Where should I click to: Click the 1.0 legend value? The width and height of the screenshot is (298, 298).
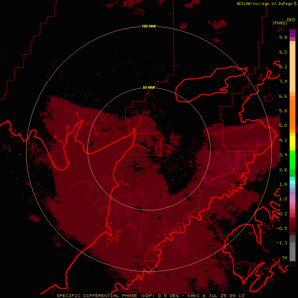(x=283, y=199)
